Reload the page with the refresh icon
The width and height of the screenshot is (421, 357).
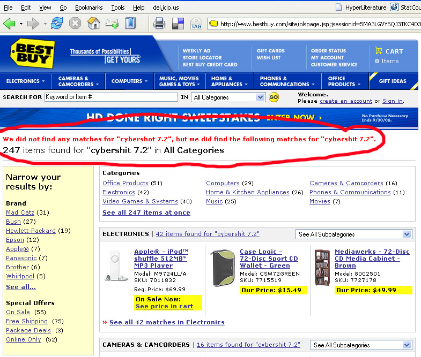point(57,24)
